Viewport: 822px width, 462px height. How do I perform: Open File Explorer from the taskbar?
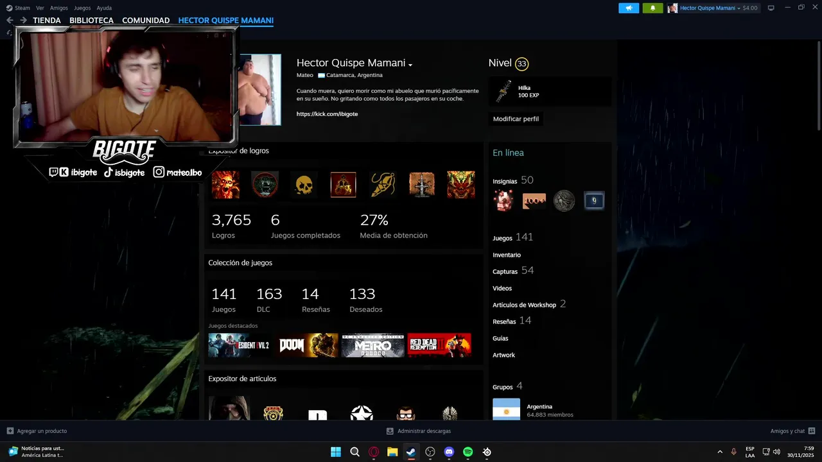[x=392, y=452]
